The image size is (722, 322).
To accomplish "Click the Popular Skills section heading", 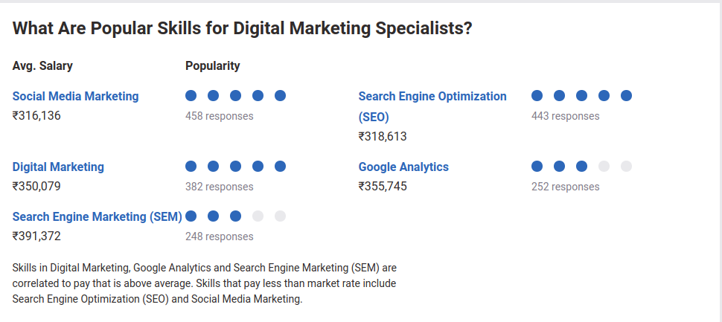I will pyautogui.click(x=242, y=28).
